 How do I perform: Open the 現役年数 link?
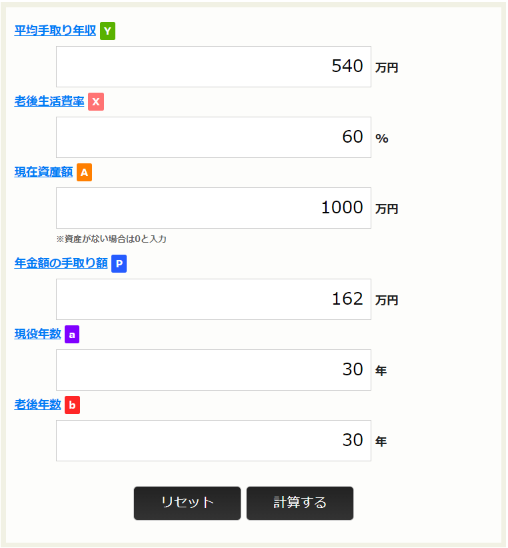(38, 334)
